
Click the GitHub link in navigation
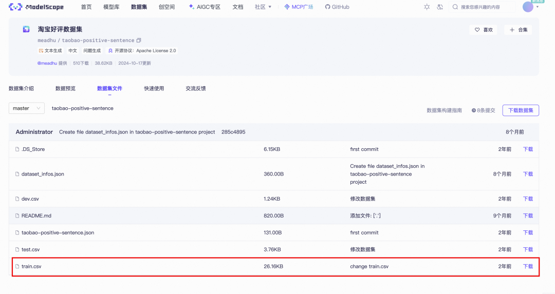[337, 7]
